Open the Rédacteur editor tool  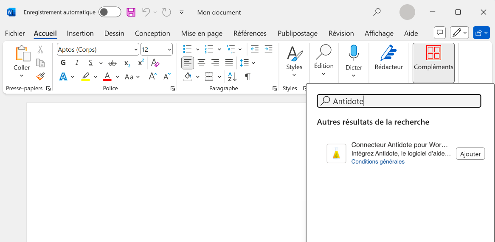pos(388,58)
